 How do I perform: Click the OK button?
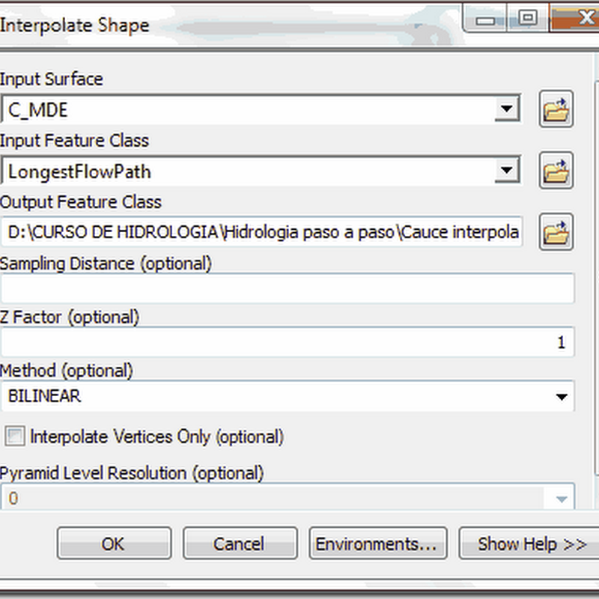point(115,544)
